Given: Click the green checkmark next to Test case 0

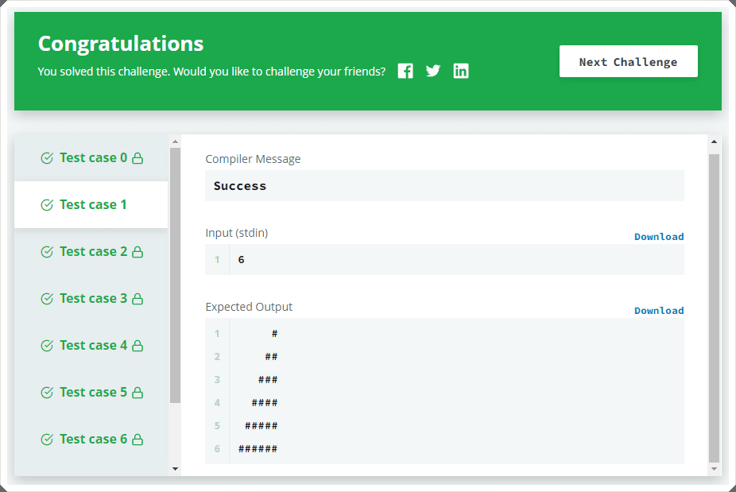Looking at the screenshot, I should [46, 157].
